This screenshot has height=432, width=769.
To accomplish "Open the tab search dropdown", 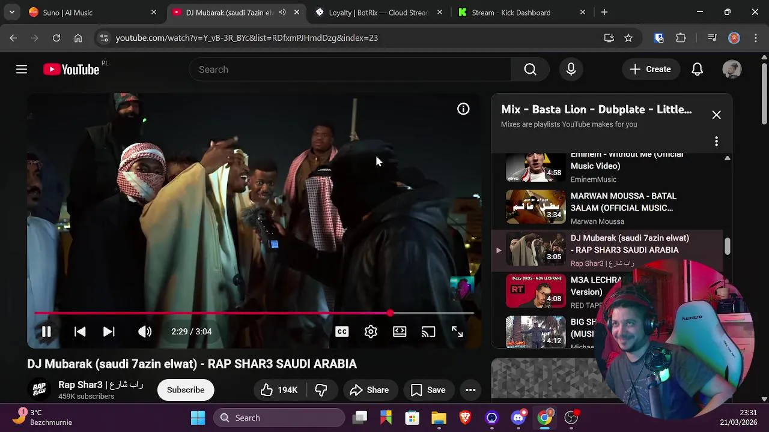I will [x=11, y=12].
